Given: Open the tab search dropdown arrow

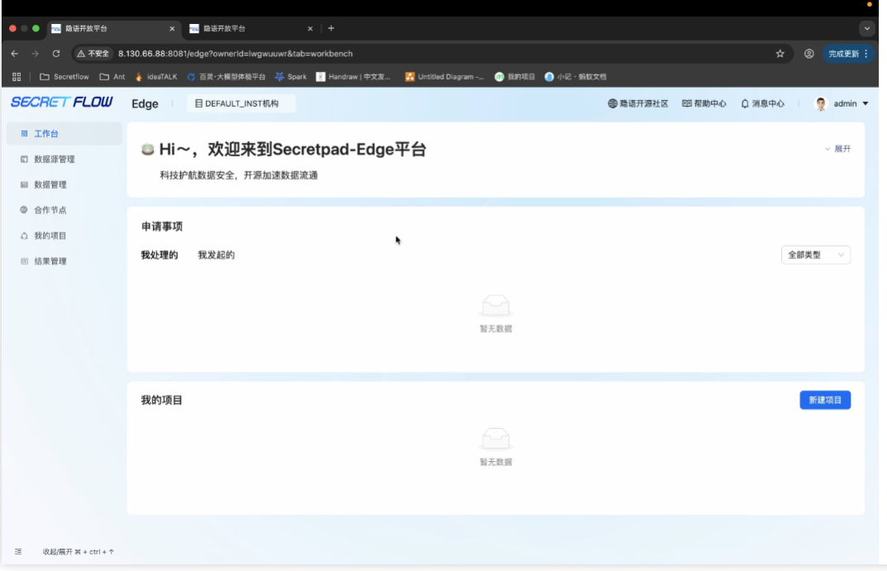Looking at the screenshot, I should coord(866,28).
